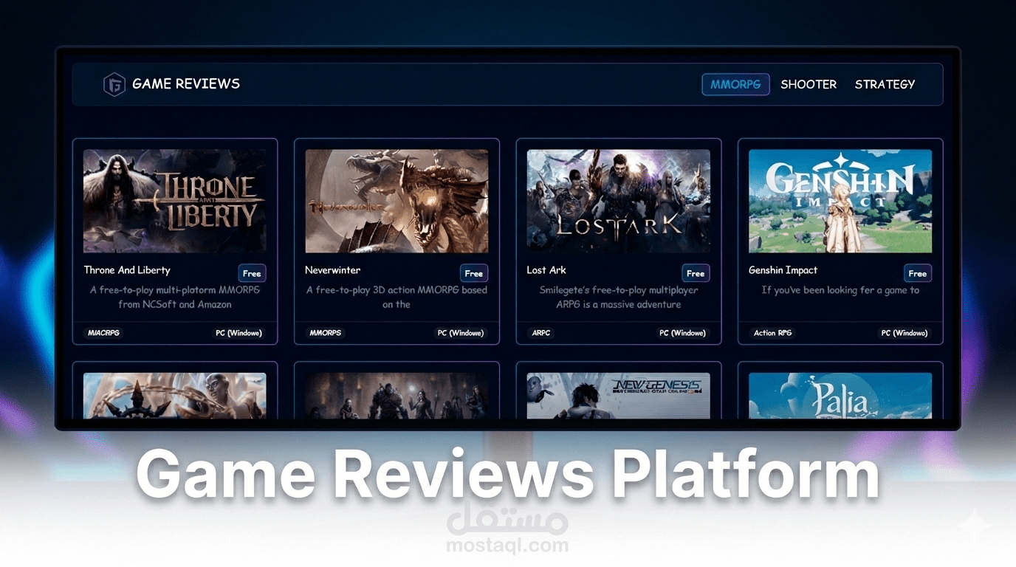Open the Throne and Liberty thumbnail
This screenshot has width=1016, height=567.
(175, 201)
